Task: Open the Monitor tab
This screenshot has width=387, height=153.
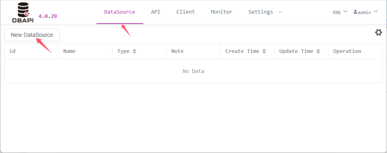Action: click(221, 12)
